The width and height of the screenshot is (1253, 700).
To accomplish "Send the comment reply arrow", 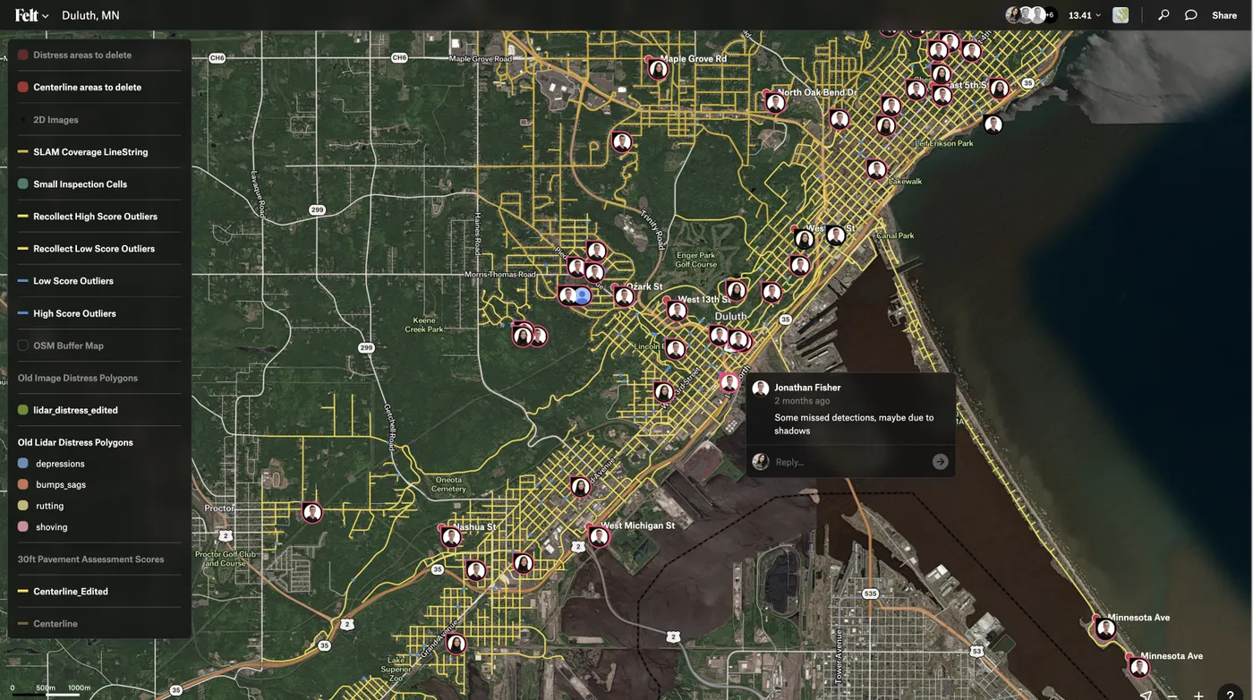I will coord(940,462).
